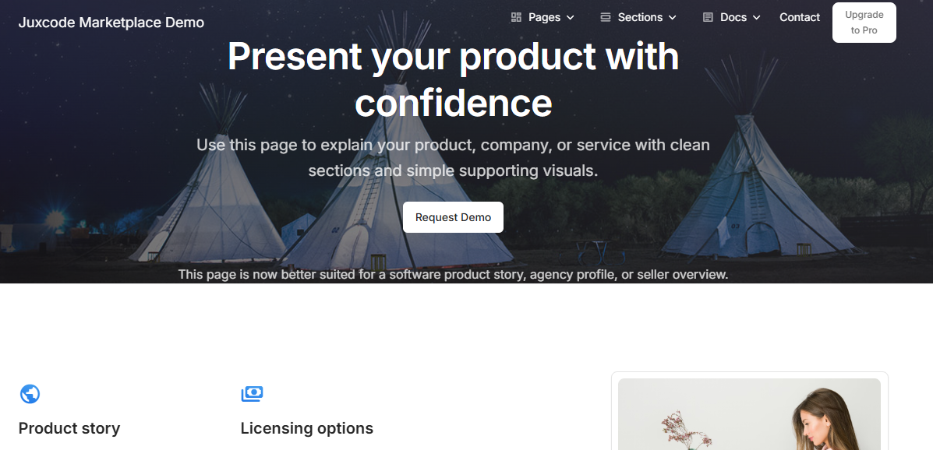Image resolution: width=933 pixels, height=450 pixels.
Task: Click the Docs document icon in navbar
Action: tap(708, 17)
